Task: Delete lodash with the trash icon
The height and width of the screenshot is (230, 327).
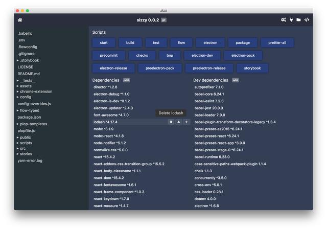Action: coord(171,122)
